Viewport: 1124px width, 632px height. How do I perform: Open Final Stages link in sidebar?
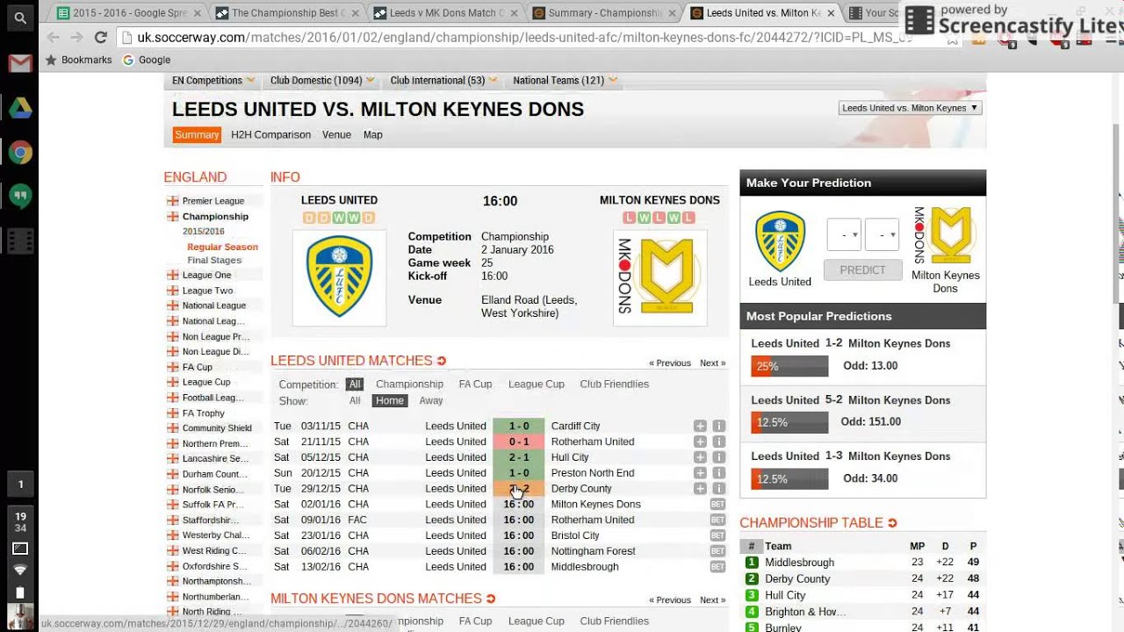click(x=214, y=261)
